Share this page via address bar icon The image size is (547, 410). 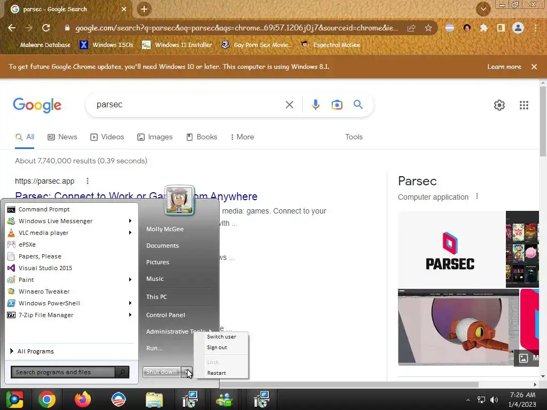[x=411, y=28]
